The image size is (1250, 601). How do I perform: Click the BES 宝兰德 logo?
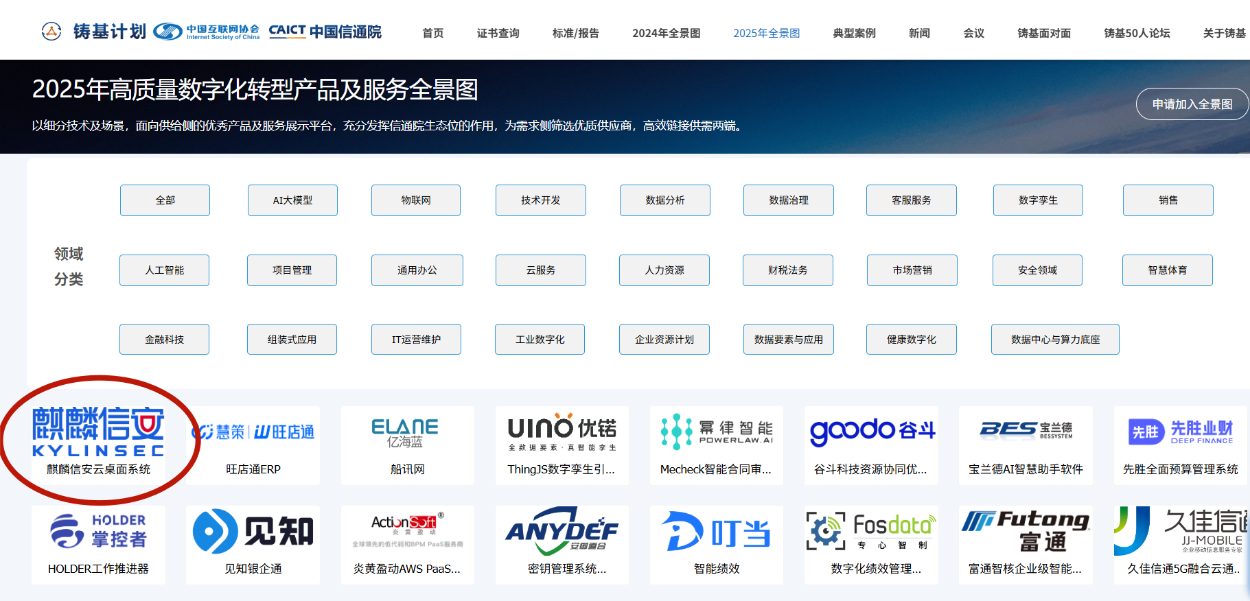(1026, 430)
